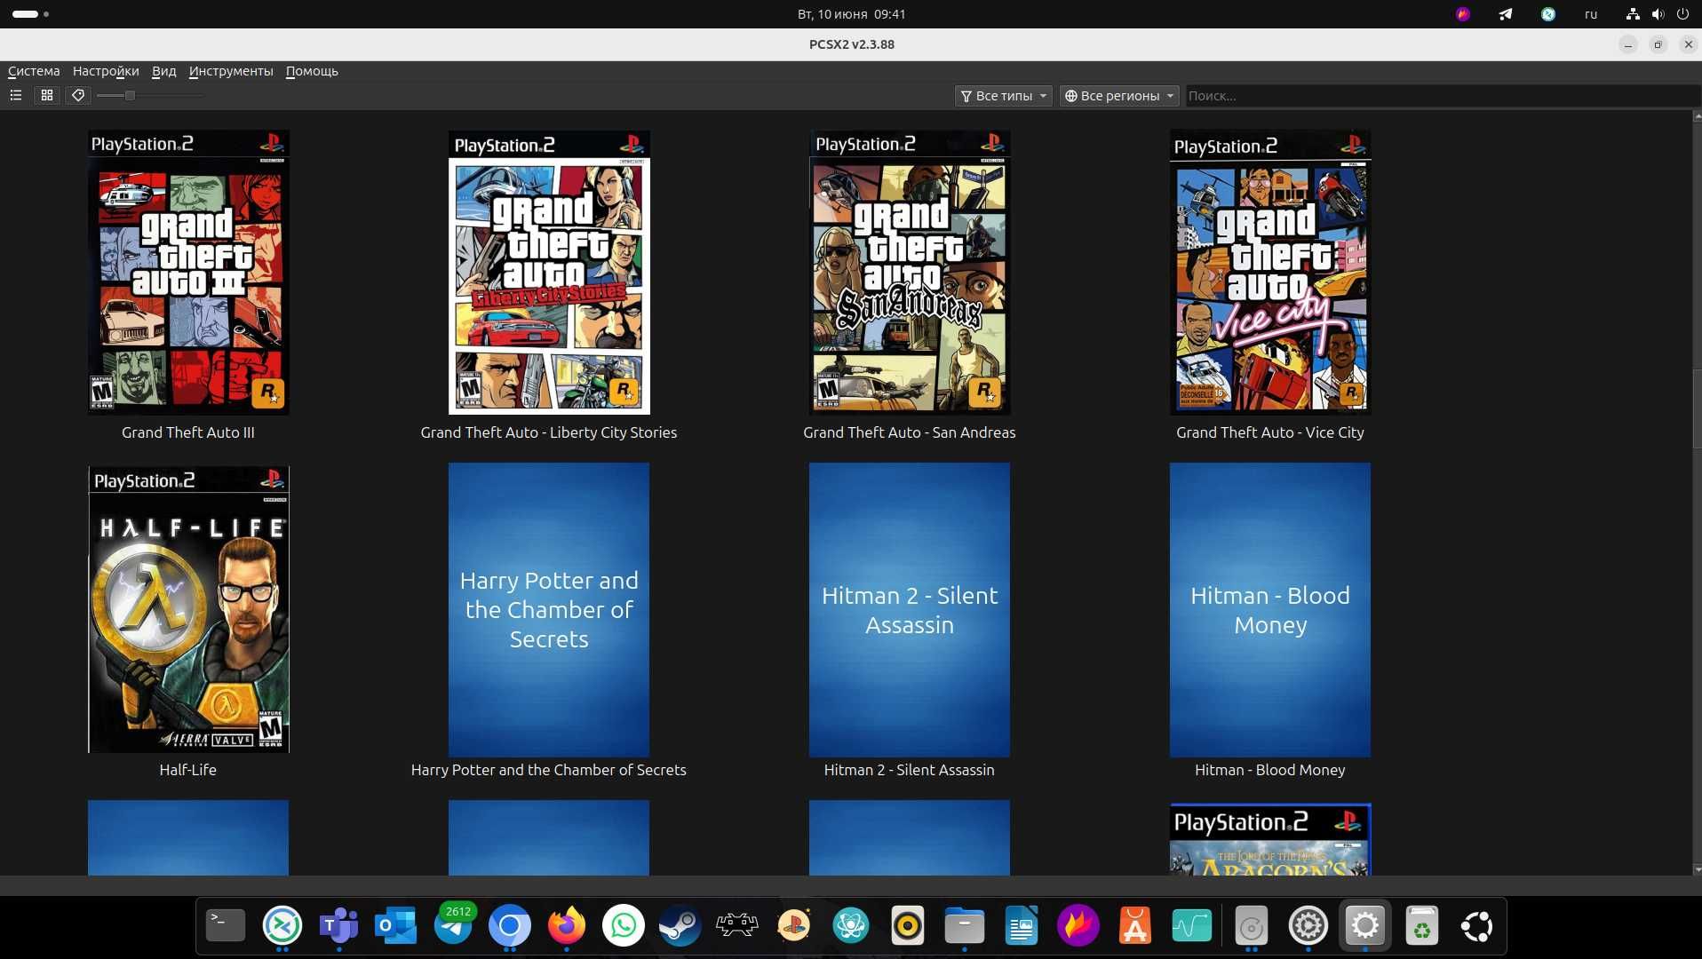
Task: Open Telegram with 2612 badge
Action: (x=453, y=926)
